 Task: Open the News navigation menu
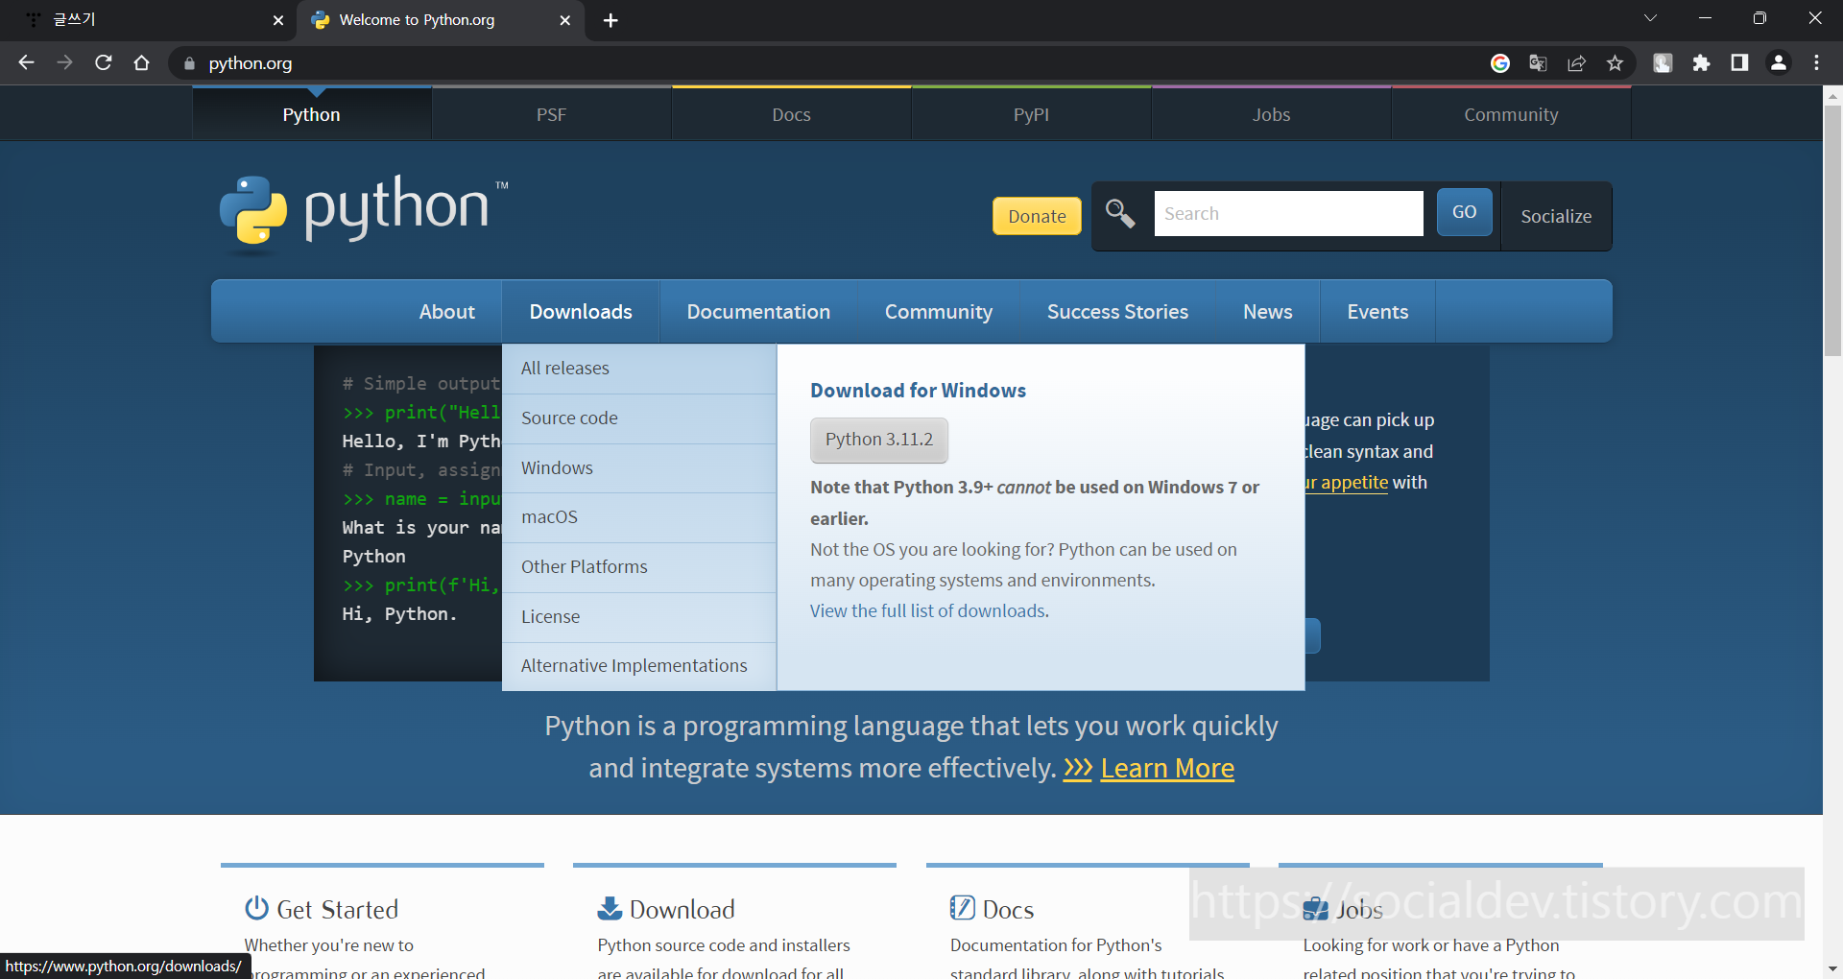(x=1267, y=311)
